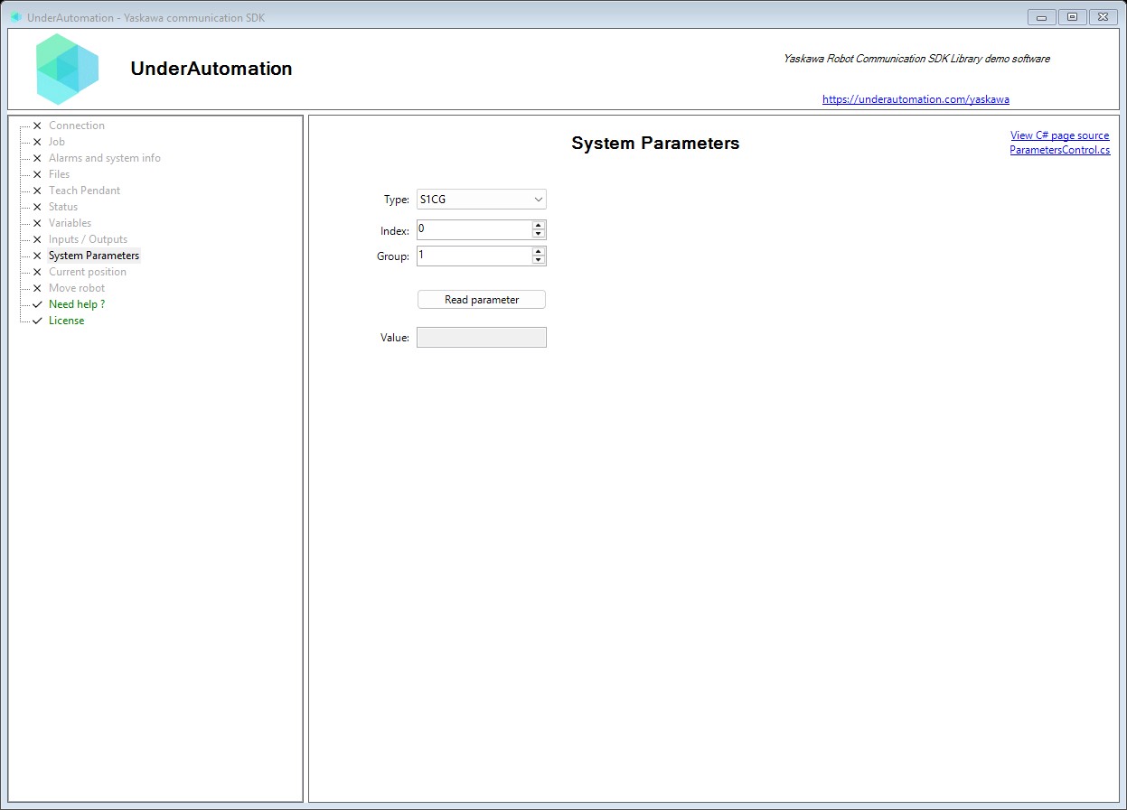This screenshot has height=810, width=1127.
Task: Click View C# page source link
Action: pyautogui.click(x=1059, y=135)
